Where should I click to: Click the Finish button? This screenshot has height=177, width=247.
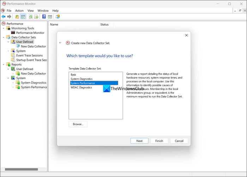point(159,141)
